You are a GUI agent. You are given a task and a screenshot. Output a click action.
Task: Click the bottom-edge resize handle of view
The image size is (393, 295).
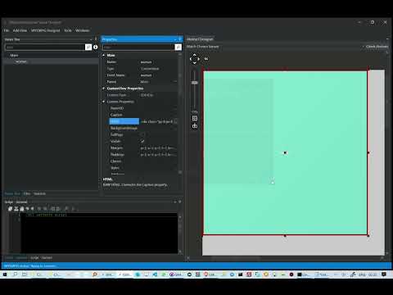point(285,236)
